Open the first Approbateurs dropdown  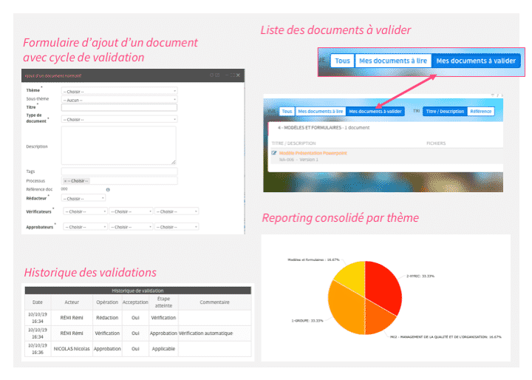85,226
